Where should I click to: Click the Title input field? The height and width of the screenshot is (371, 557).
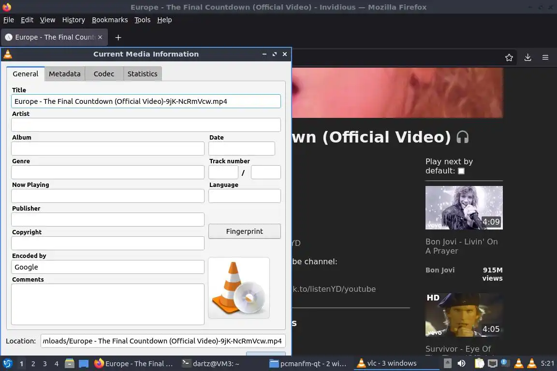pyautogui.click(x=146, y=101)
